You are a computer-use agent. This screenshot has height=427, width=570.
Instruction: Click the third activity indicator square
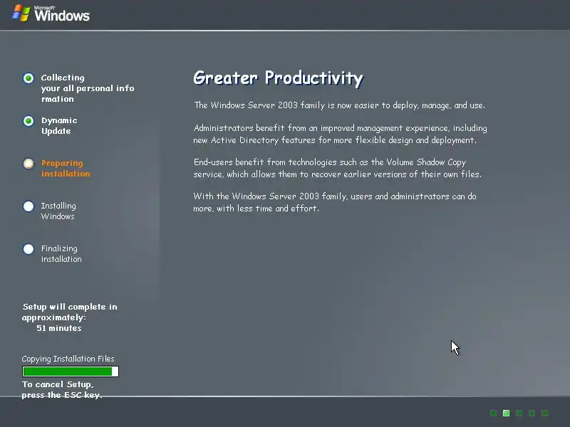pyautogui.click(x=519, y=413)
